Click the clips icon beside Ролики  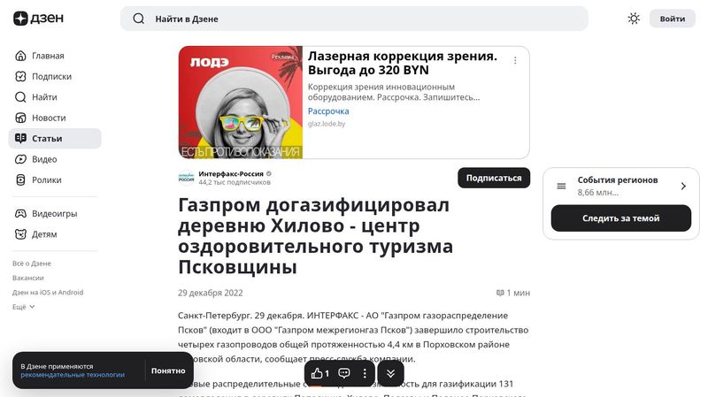pos(20,180)
